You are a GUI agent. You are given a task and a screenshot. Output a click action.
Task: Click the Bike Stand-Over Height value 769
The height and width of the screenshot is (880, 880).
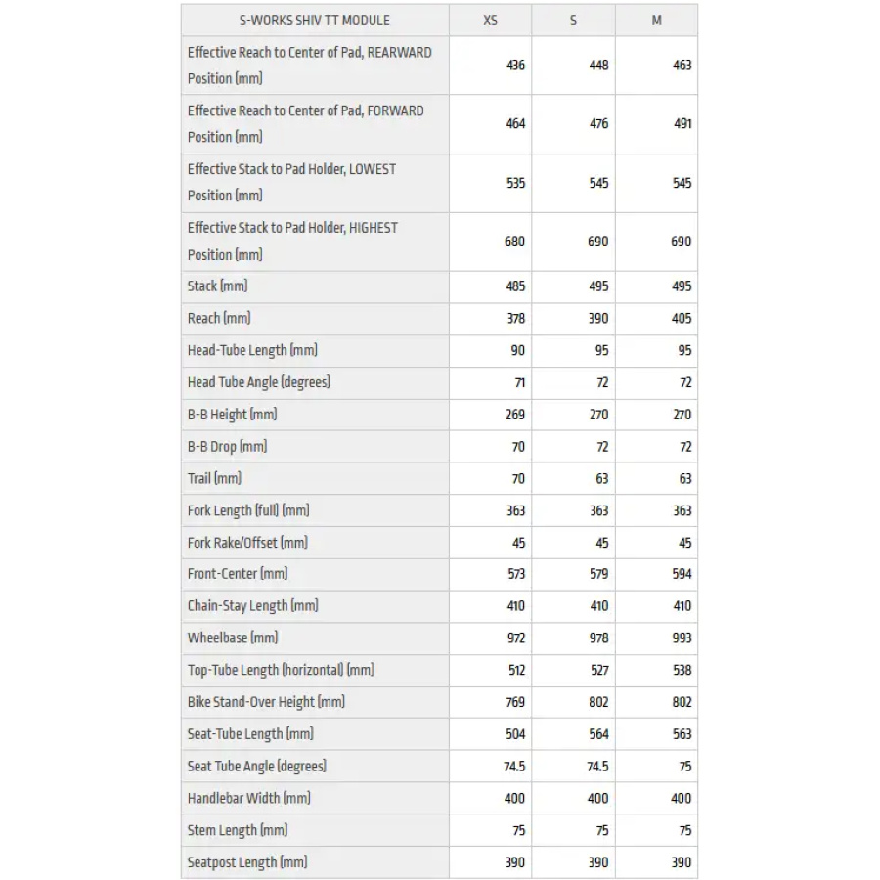[x=515, y=702]
